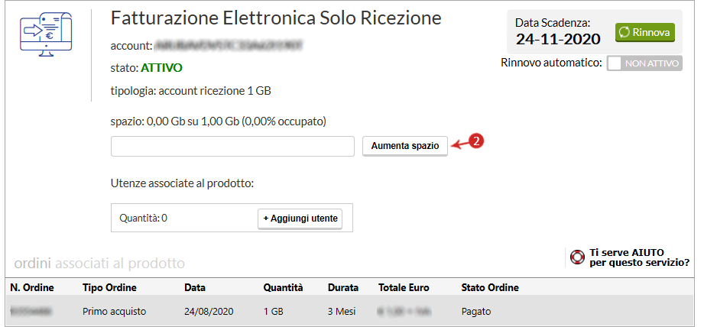Click the NON ATTIVO switch label
The width and height of the screenshot is (717, 327).
pyautogui.click(x=651, y=63)
